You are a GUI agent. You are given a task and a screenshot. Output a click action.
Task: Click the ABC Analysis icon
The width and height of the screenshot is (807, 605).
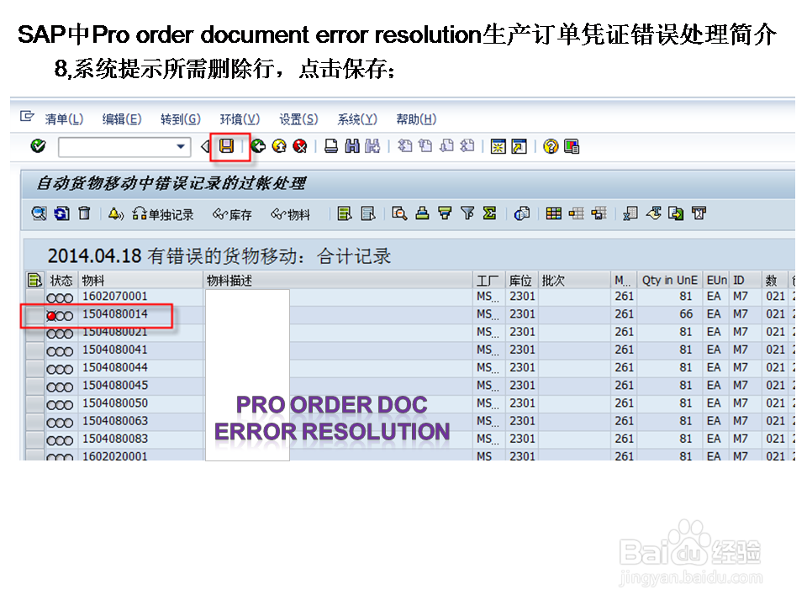click(x=522, y=213)
